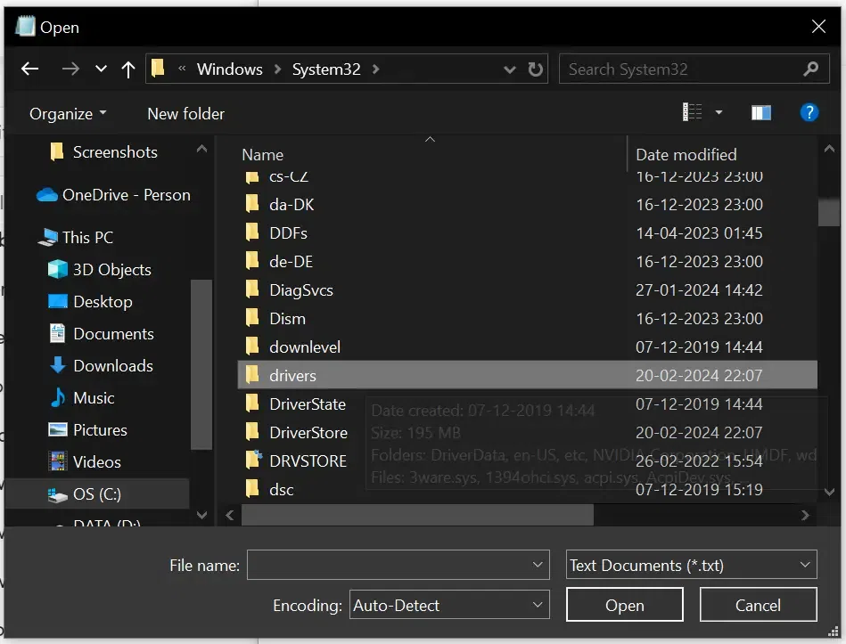
Task: Select the DDFs folder
Action: 527,232
